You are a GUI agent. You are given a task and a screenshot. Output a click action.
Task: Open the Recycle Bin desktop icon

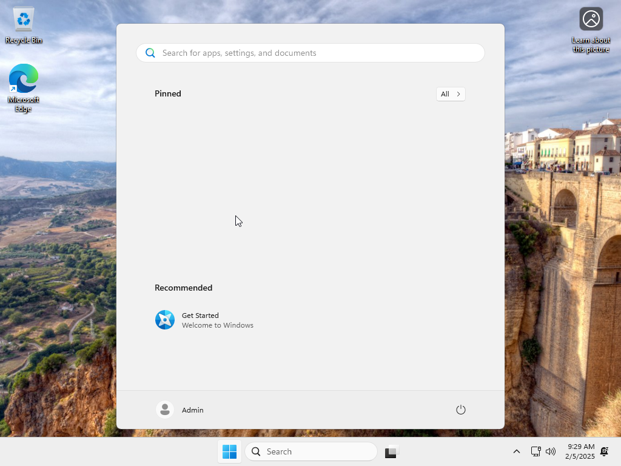pos(24,25)
